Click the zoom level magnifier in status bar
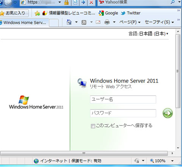Screen dimensions: 182x167 [x=152, y=161]
